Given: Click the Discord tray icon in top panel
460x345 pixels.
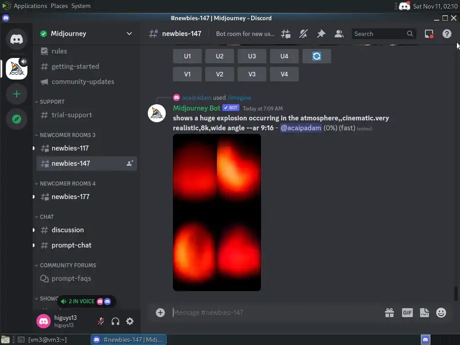Looking at the screenshot, I should [x=404, y=6].
